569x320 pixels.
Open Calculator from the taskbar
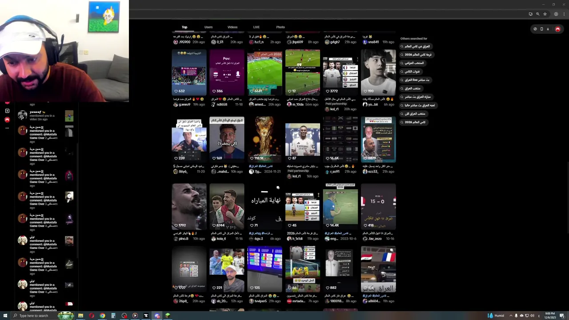click(x=113, y=316)
